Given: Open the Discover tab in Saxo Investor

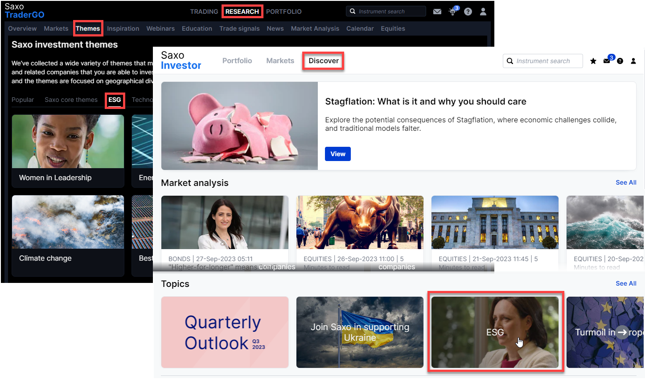Looking at the screenshot, I should (323, 60).
